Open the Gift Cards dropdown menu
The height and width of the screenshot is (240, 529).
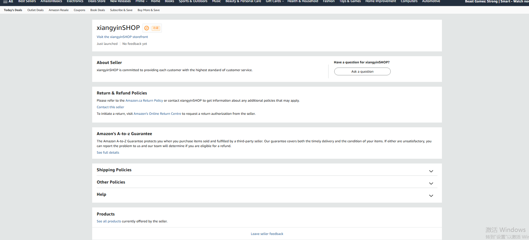(x=275, y=1)
